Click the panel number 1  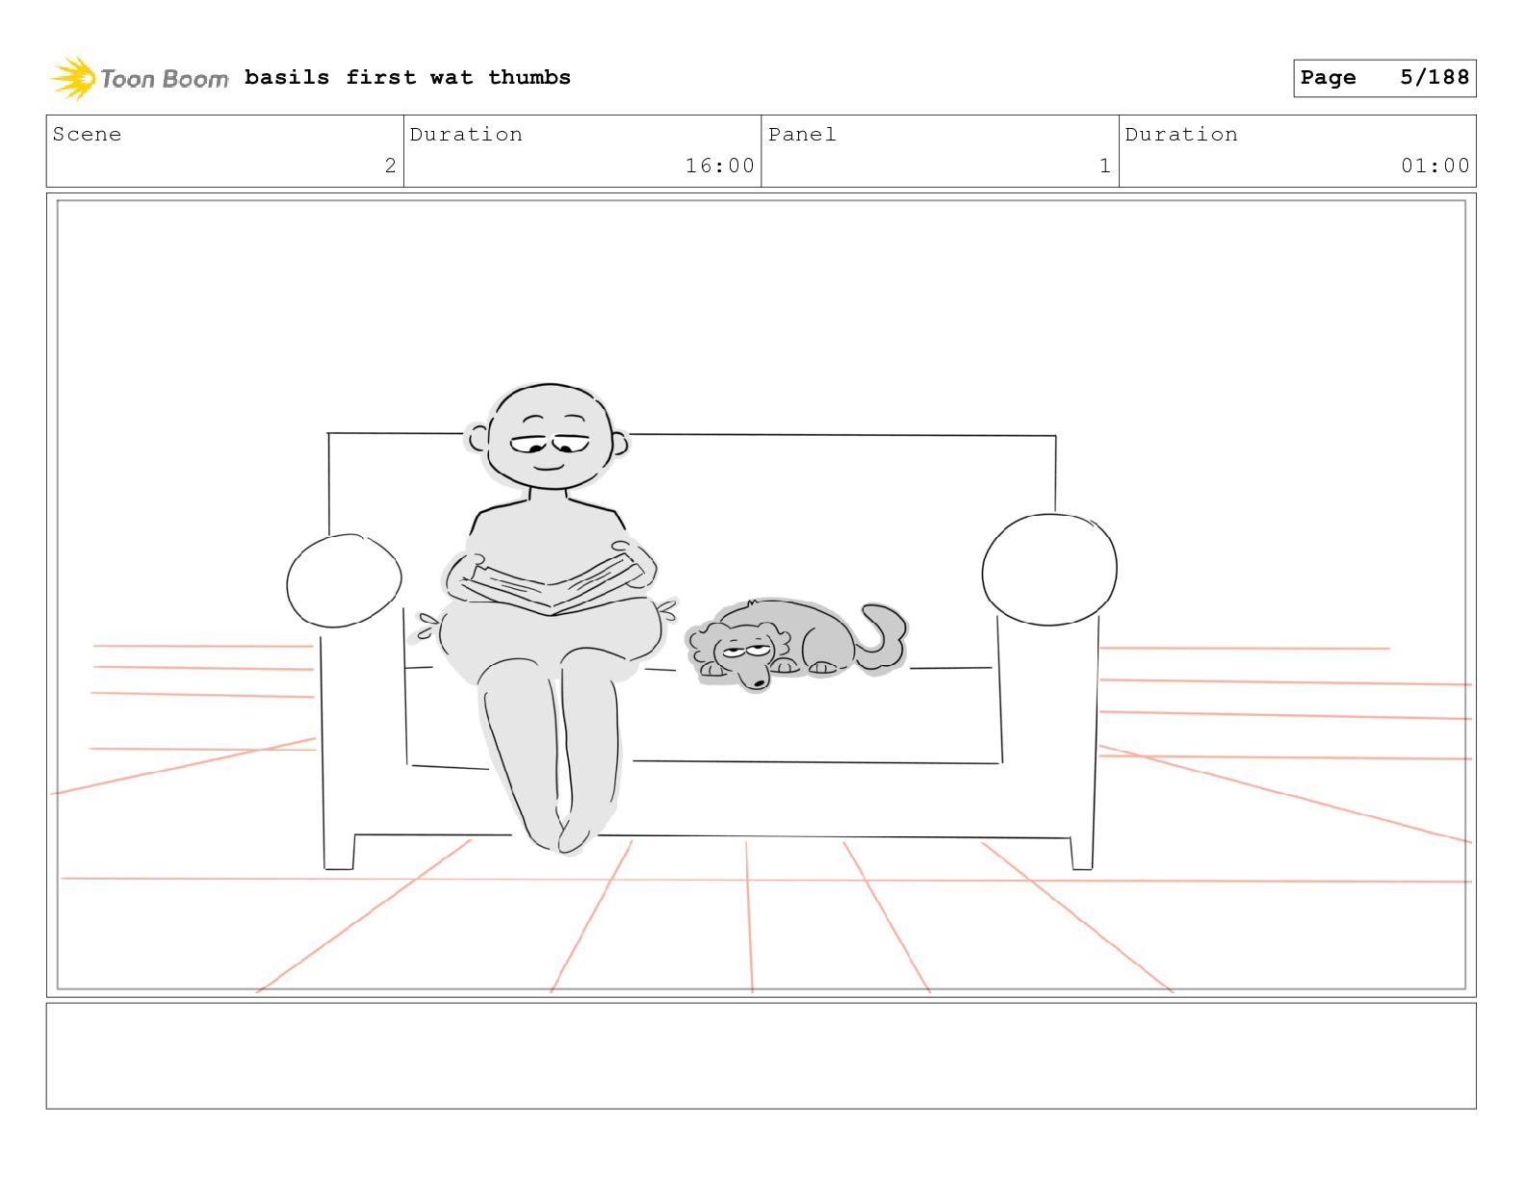pos(1105,166)
